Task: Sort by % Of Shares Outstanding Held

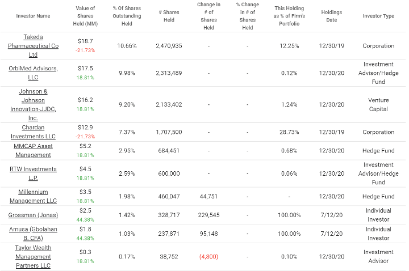Action: [127, 16]
